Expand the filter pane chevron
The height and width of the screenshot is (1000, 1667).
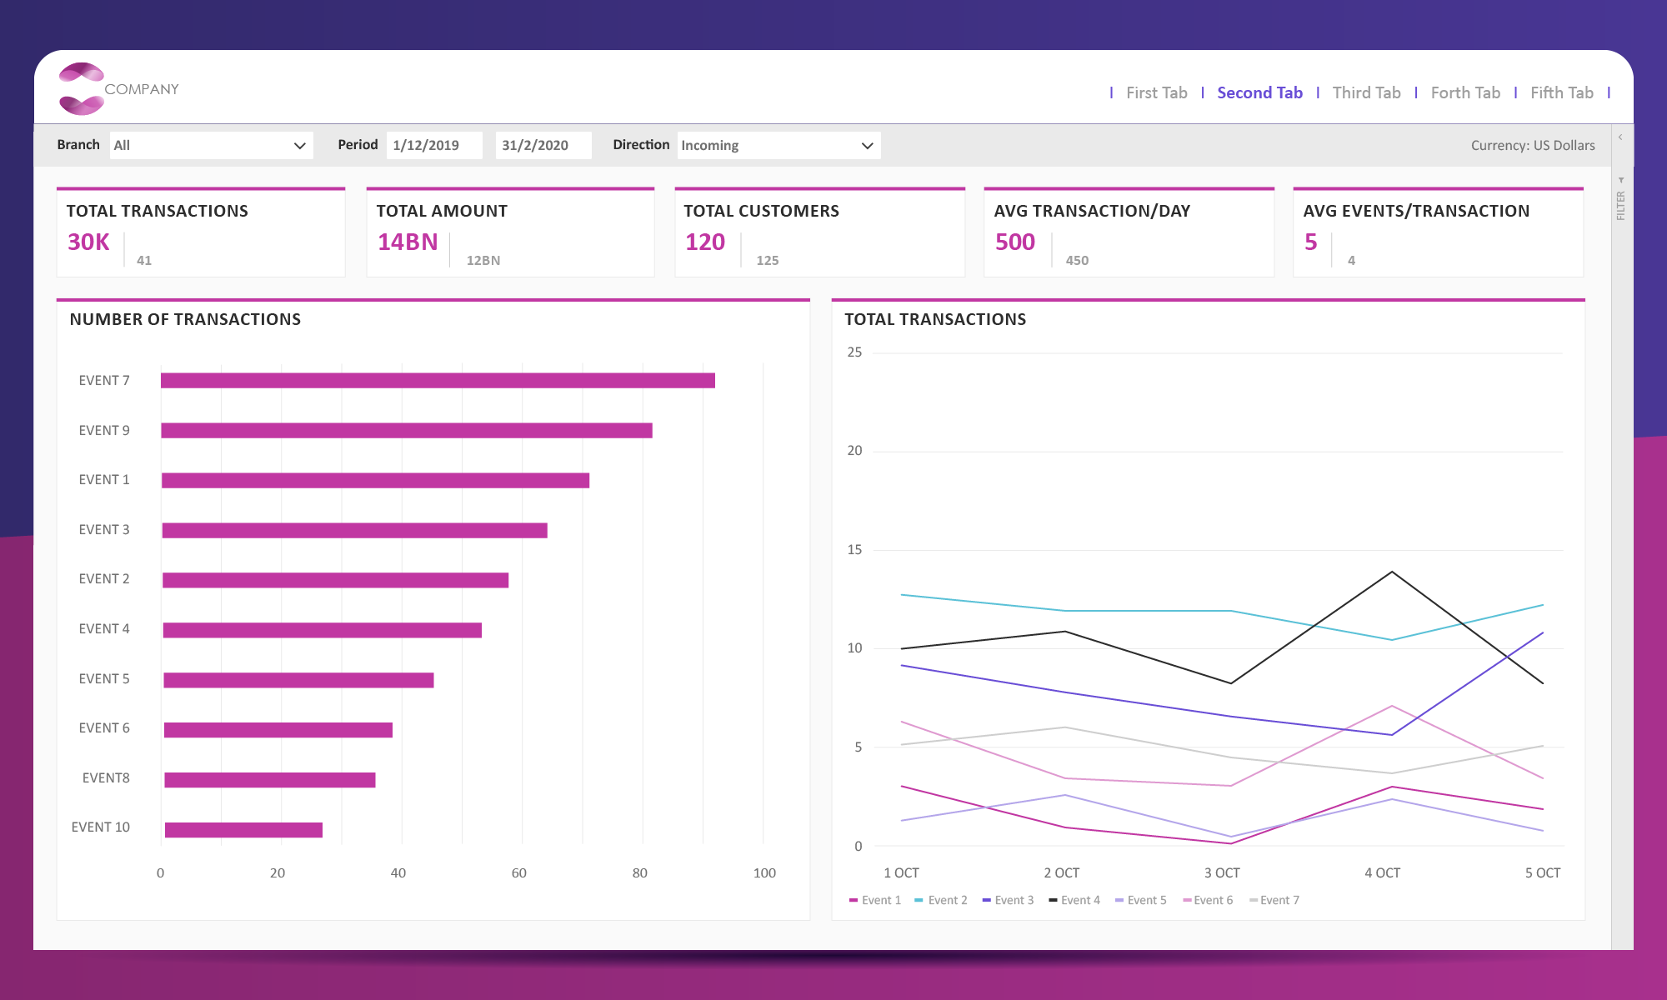(1620, 137)
